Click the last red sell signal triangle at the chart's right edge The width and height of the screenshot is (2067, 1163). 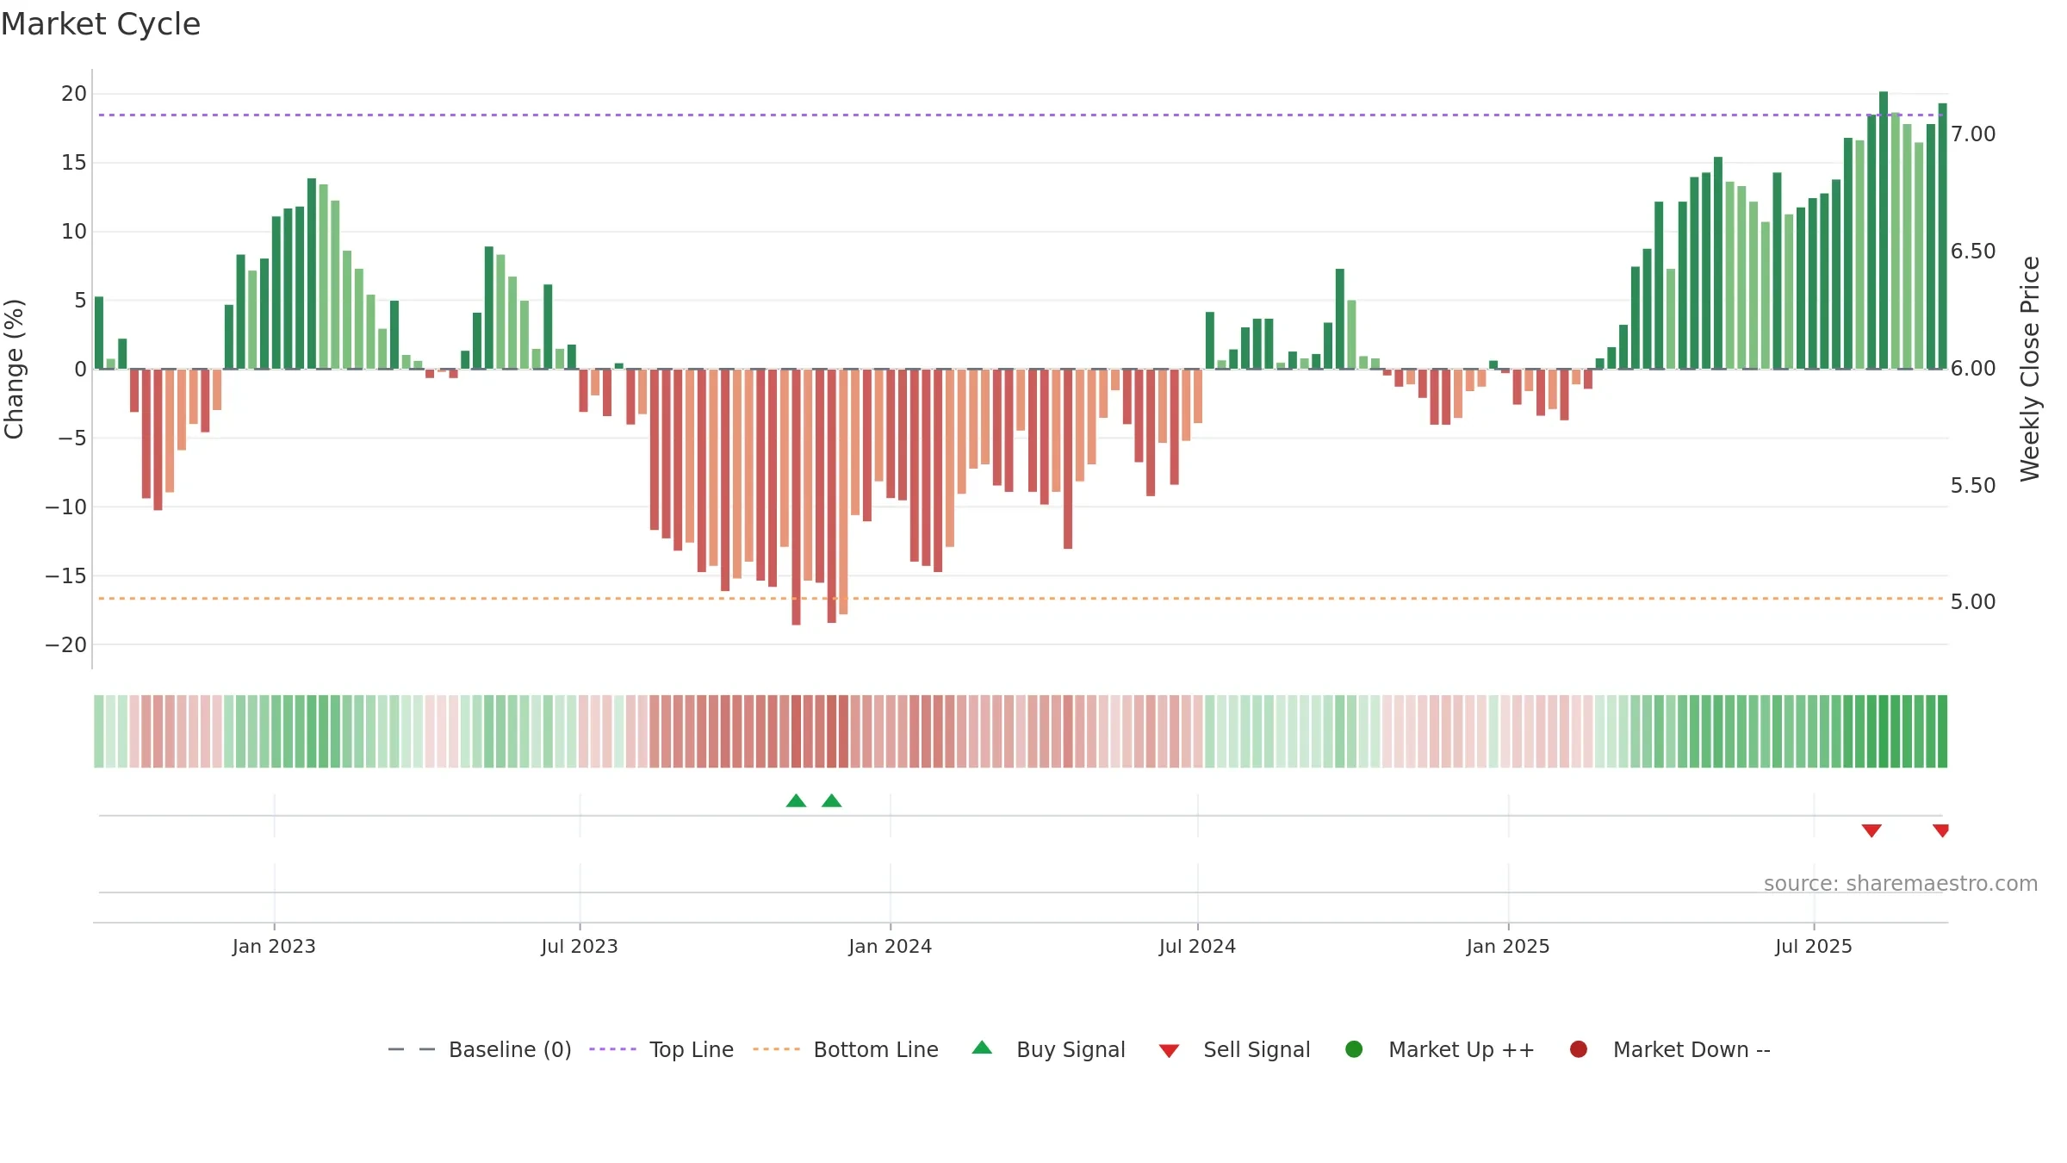[x=1941, y=830]
